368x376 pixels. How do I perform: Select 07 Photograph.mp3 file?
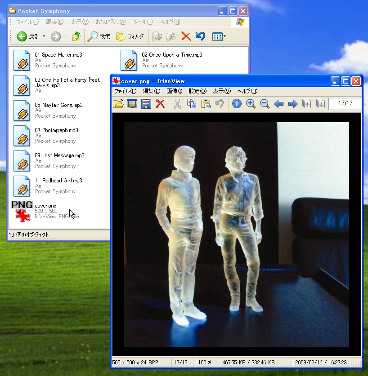pyautogui.click(x=45, y=136)
